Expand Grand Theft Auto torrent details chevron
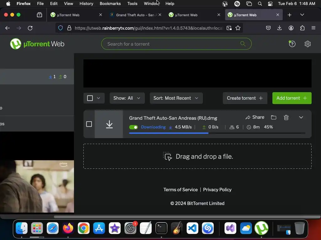This screenshot has width=321, height=240. [301, 117]
